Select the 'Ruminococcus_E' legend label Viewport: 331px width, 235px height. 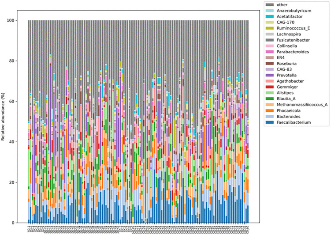[293, 28]
